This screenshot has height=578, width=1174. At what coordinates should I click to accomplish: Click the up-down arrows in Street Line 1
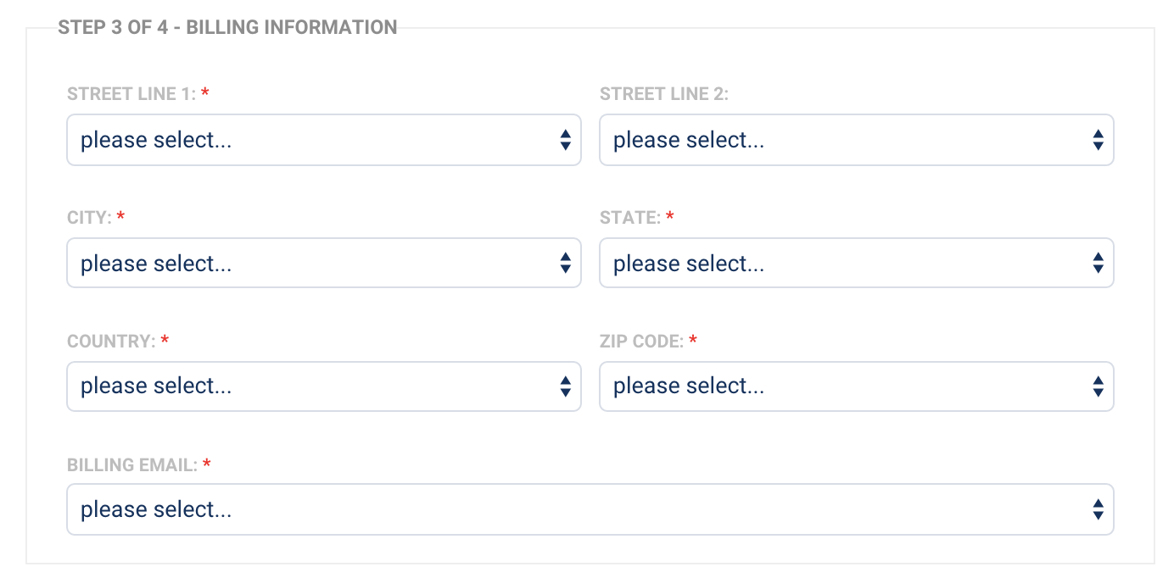[x=566, y=140]
